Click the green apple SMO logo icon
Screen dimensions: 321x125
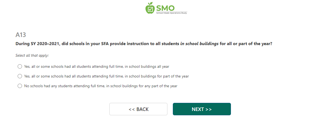150,8
